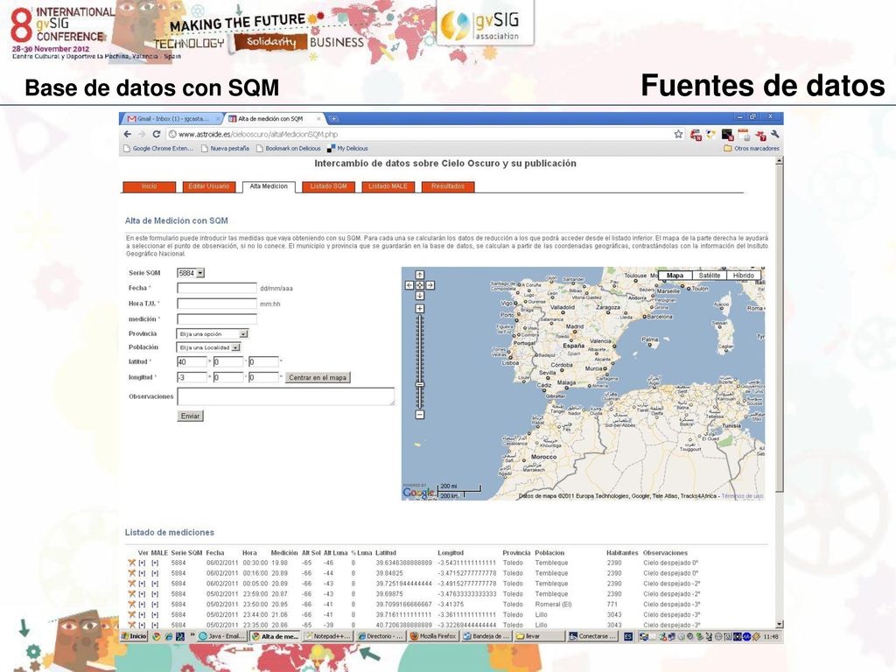
Task: Click into the Fecha date field
Action: tap(217, 288)
